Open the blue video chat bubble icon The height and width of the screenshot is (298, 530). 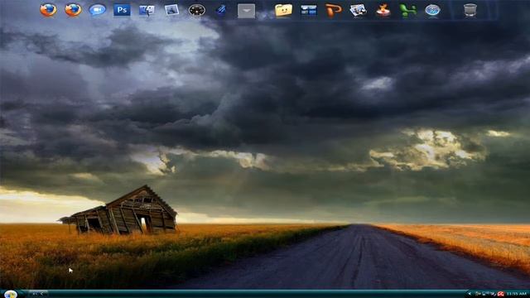pos(98,10)
